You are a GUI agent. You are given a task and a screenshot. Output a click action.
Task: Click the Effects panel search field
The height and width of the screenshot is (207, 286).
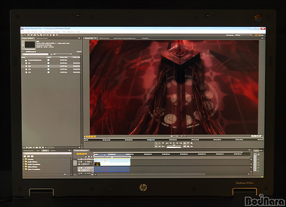point(47,153)
